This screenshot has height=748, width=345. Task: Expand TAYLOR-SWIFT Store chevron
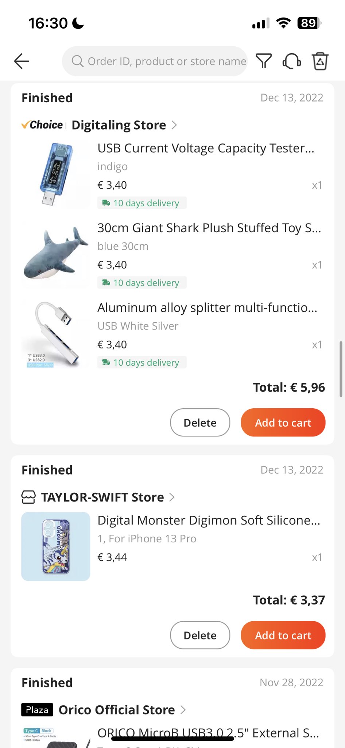[172, 497]
